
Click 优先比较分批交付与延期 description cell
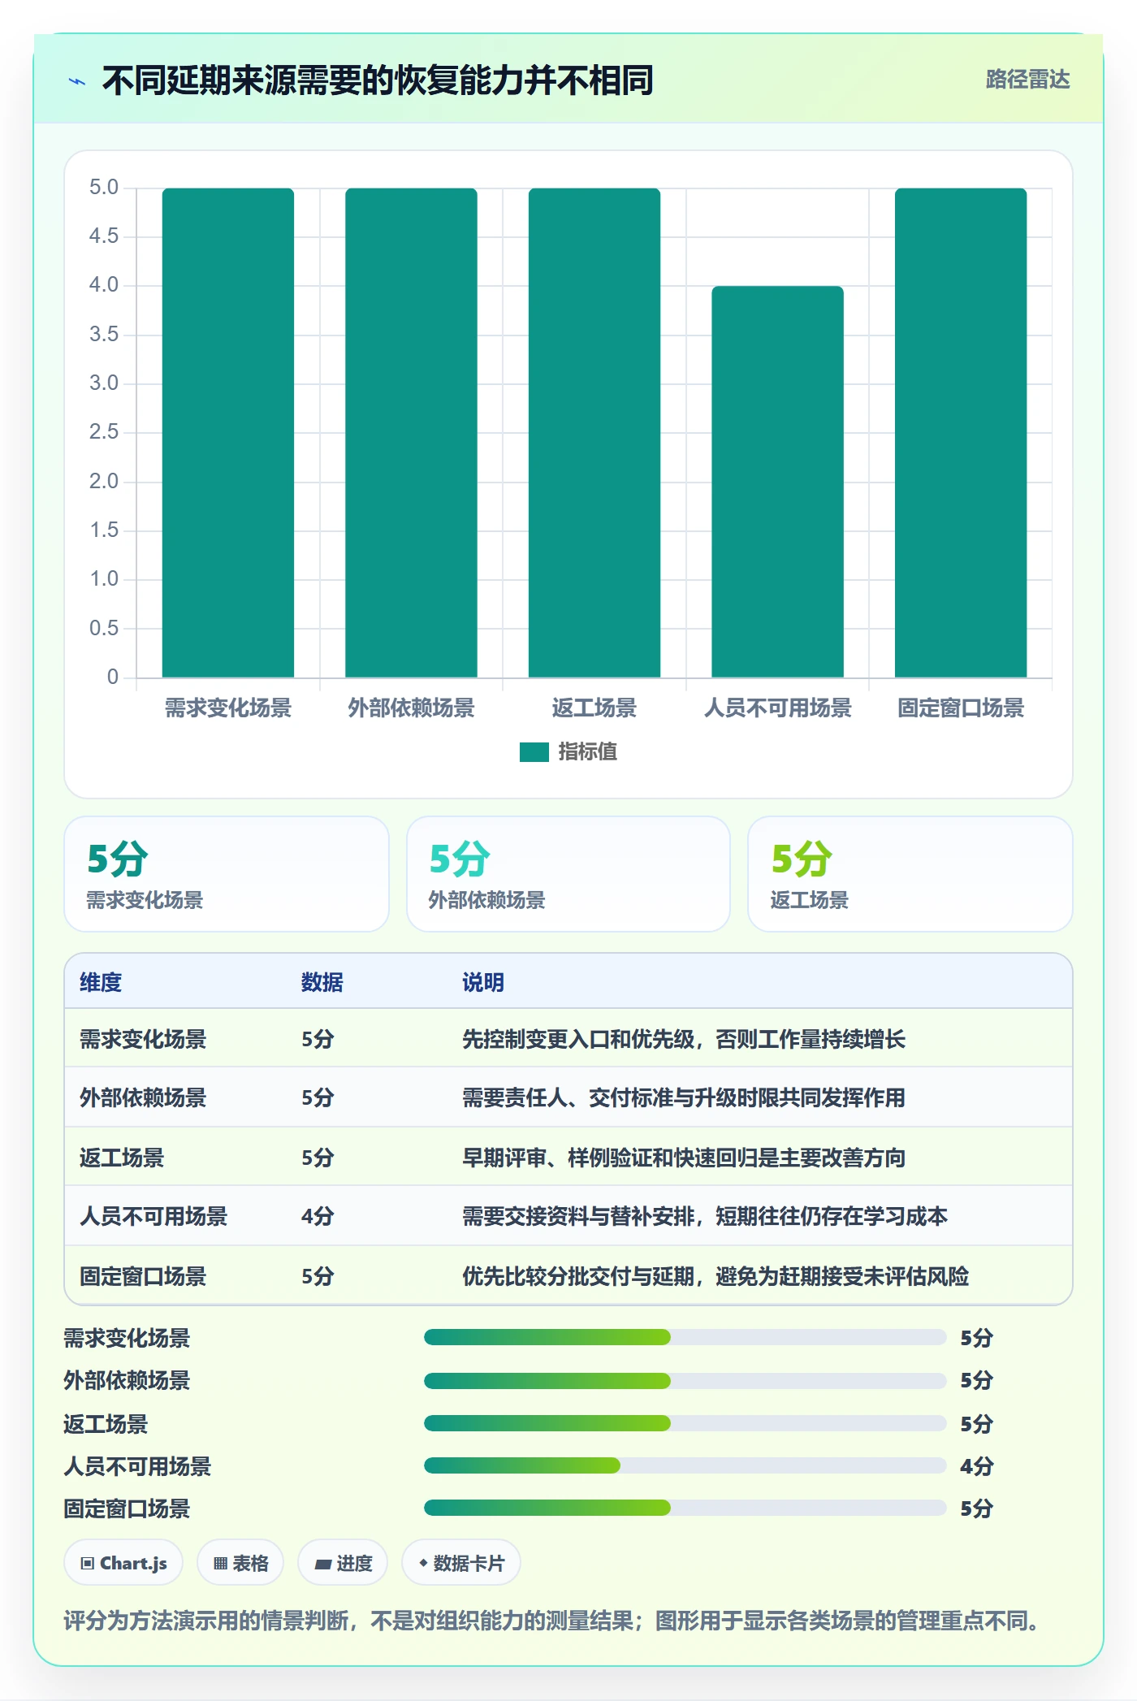pos(715,1276)
